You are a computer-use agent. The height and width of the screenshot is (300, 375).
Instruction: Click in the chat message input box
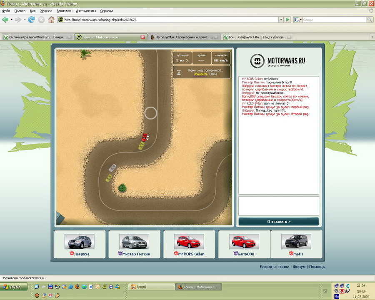[x=279, y=206]
